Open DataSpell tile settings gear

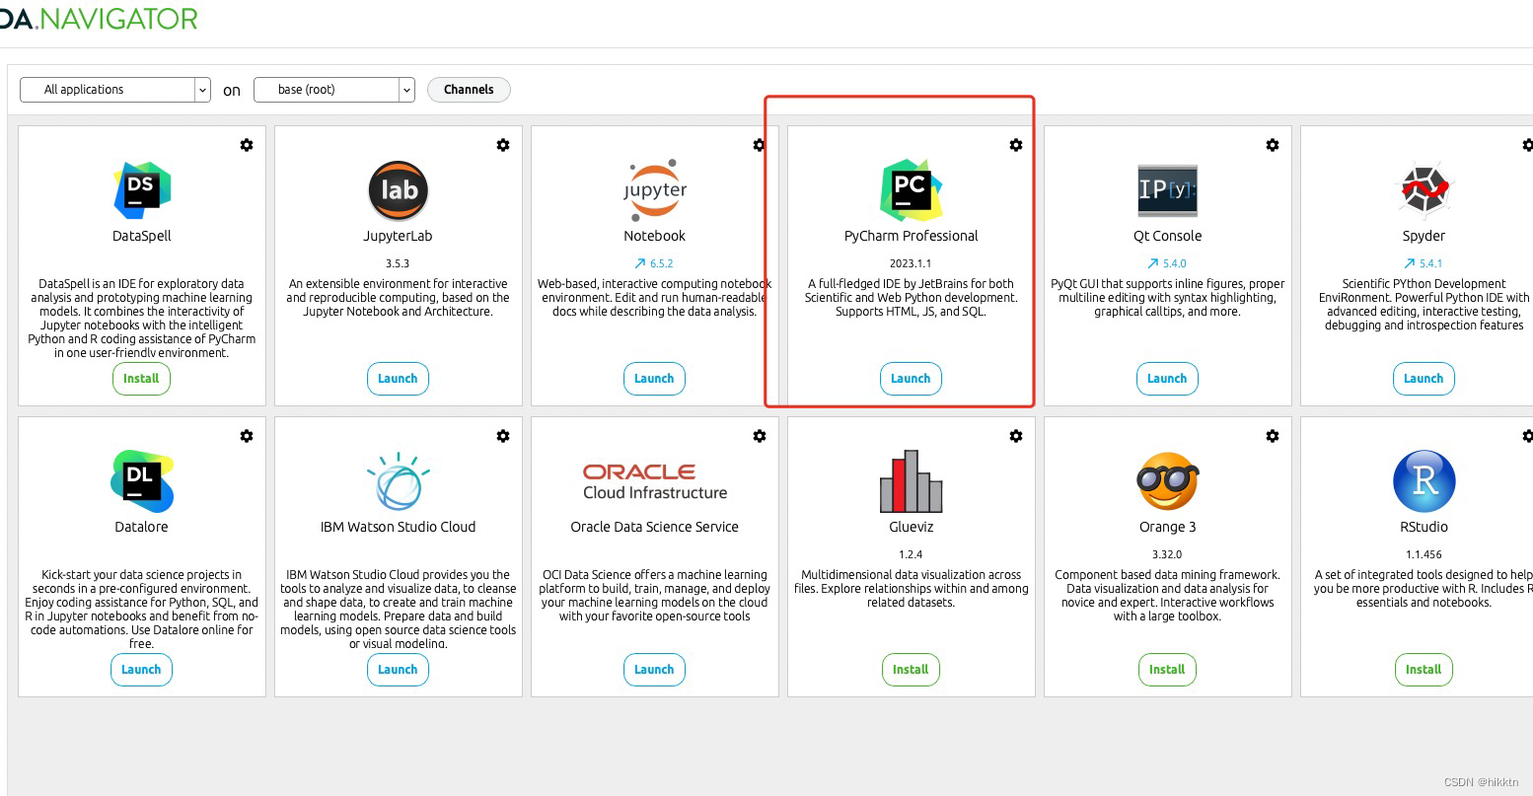247,145
